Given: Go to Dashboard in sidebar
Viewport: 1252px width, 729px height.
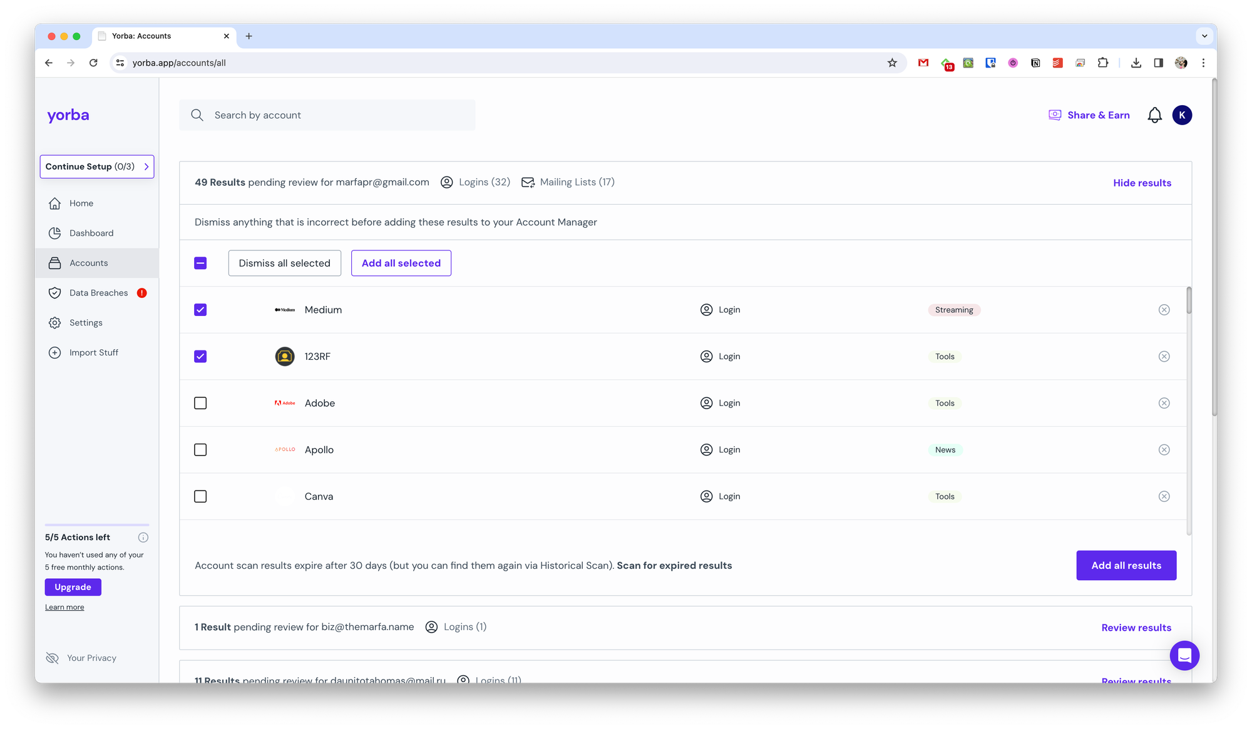Looking at the screenshot, I should [x=91, y=233].
